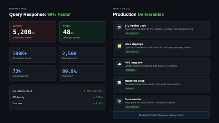
Task: Click the AWS Integration title
Action: pyautogui.click(x=134, y=63)
